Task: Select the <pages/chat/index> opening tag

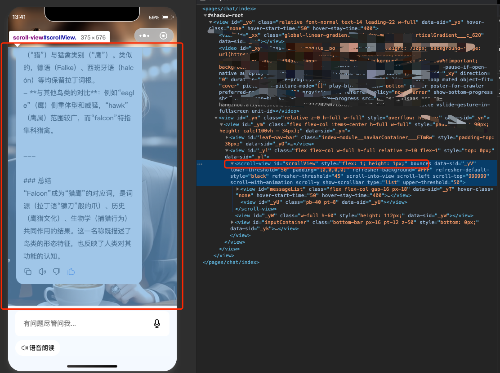Action: pos(229,9)
